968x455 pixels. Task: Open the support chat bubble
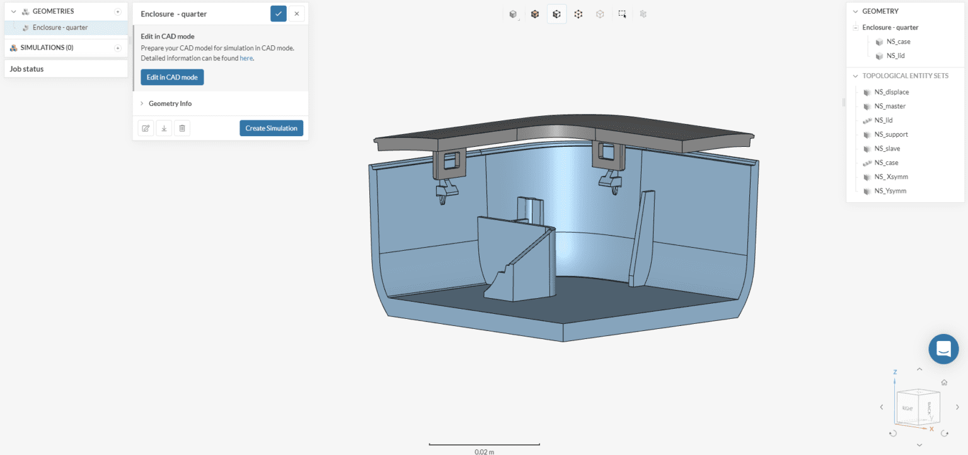click(x=943, y=348)
